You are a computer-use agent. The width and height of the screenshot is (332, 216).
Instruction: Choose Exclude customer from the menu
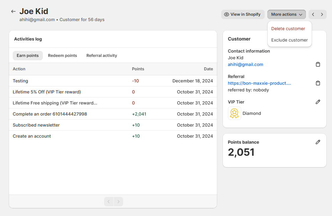click(x=289, y=40)
